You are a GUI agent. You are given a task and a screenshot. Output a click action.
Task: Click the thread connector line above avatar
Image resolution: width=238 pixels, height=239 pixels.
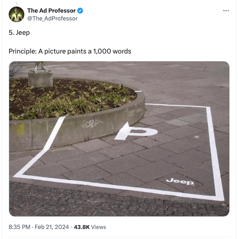pos(17,3)
